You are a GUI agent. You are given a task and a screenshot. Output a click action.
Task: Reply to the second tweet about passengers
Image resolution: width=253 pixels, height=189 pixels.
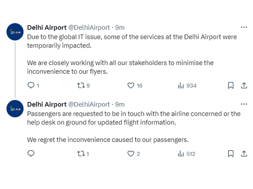click(x=31, y=154)
